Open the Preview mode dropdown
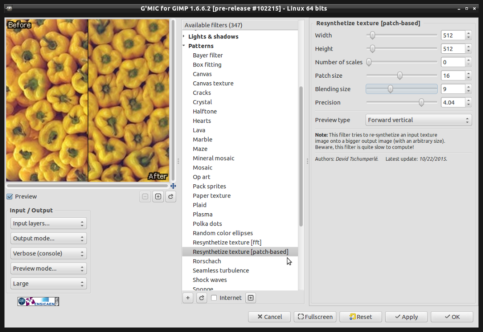This screenshot has height=332, width=483. 48,268
